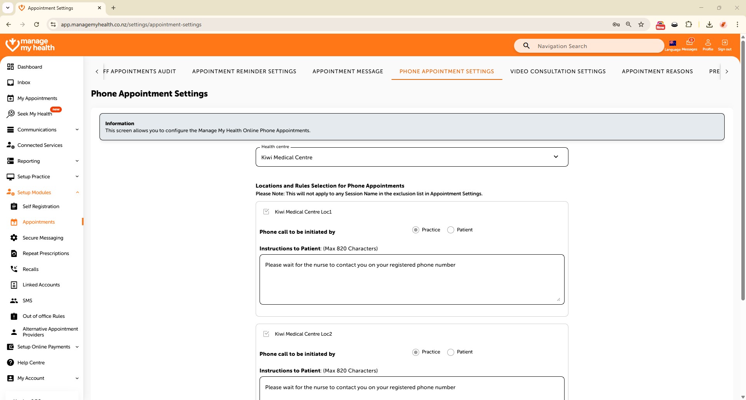Toggle the Kiwi Medical Centre Loc2 checkbox
The image size is (746, 400).
[266, 334]
